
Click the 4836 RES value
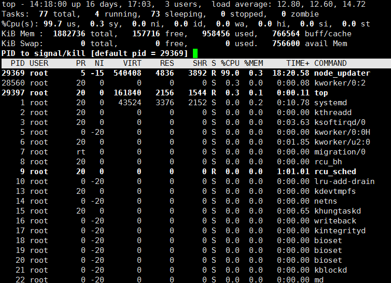164,73
